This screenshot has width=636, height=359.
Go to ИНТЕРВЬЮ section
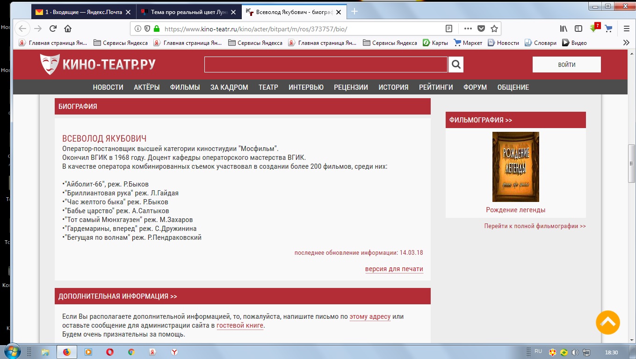point(306,87)
